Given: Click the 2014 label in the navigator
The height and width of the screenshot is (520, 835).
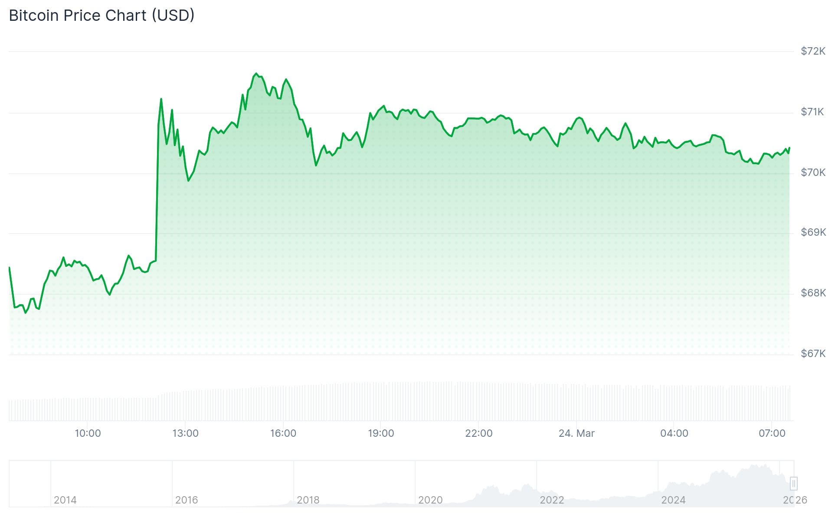Looking at the screenshot, I should click(65, 500).
